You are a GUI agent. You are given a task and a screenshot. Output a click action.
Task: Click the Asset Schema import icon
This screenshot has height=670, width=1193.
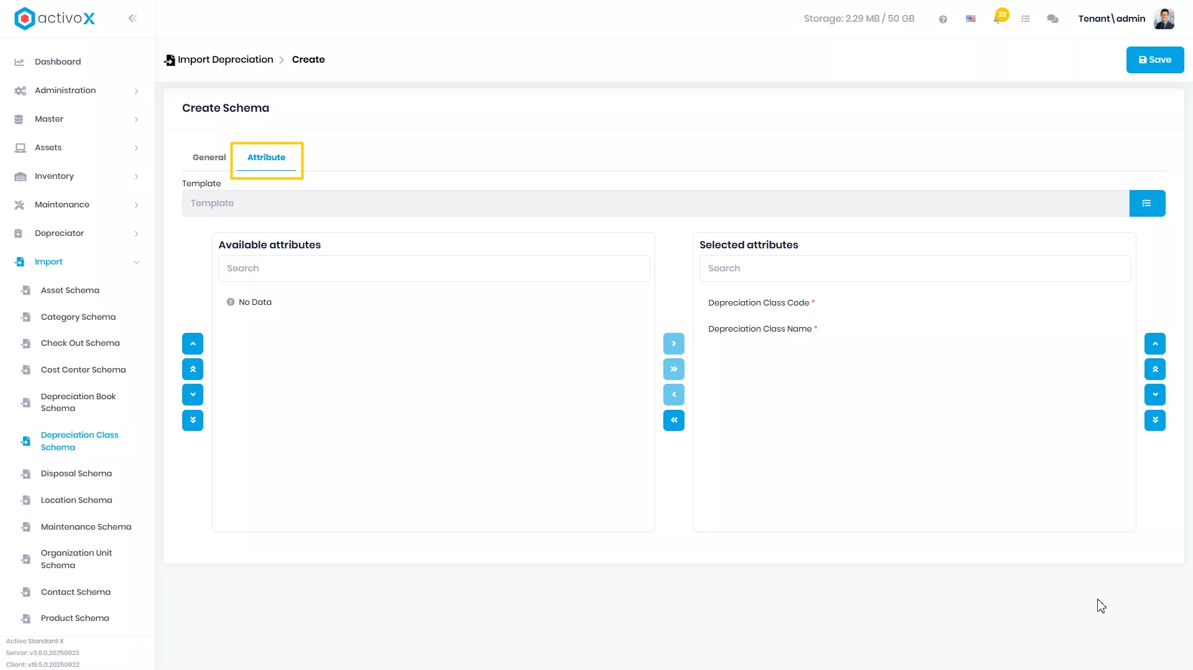tap(25, 290)
